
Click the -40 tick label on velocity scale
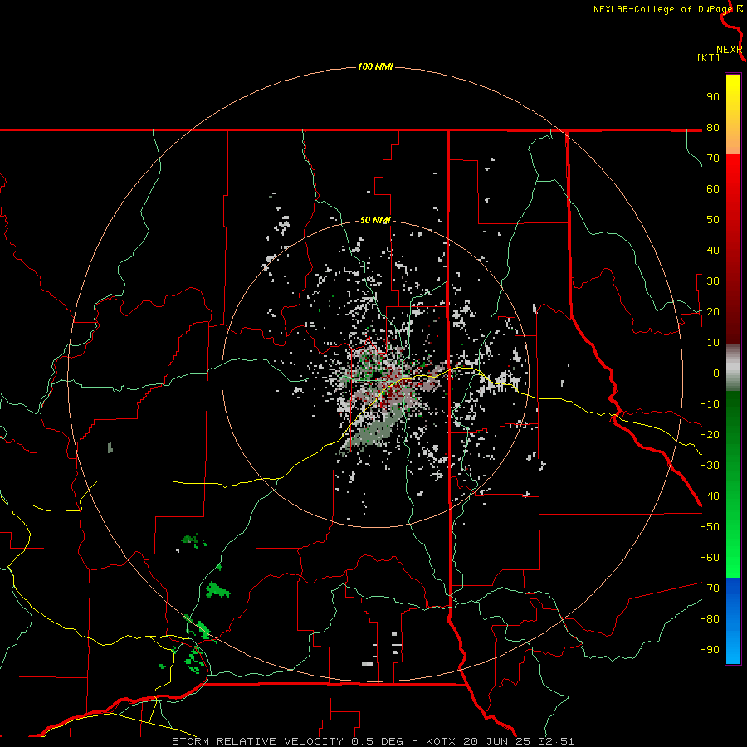click(710, 496)
